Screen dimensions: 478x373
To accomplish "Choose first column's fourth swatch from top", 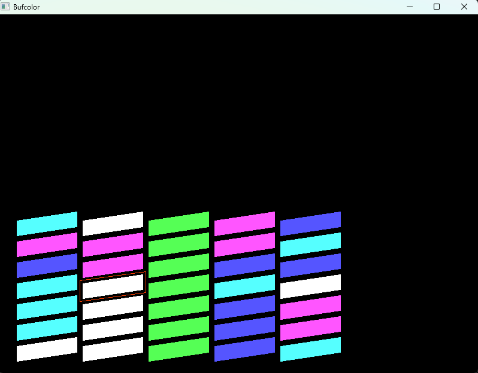I will click(47, 286).
